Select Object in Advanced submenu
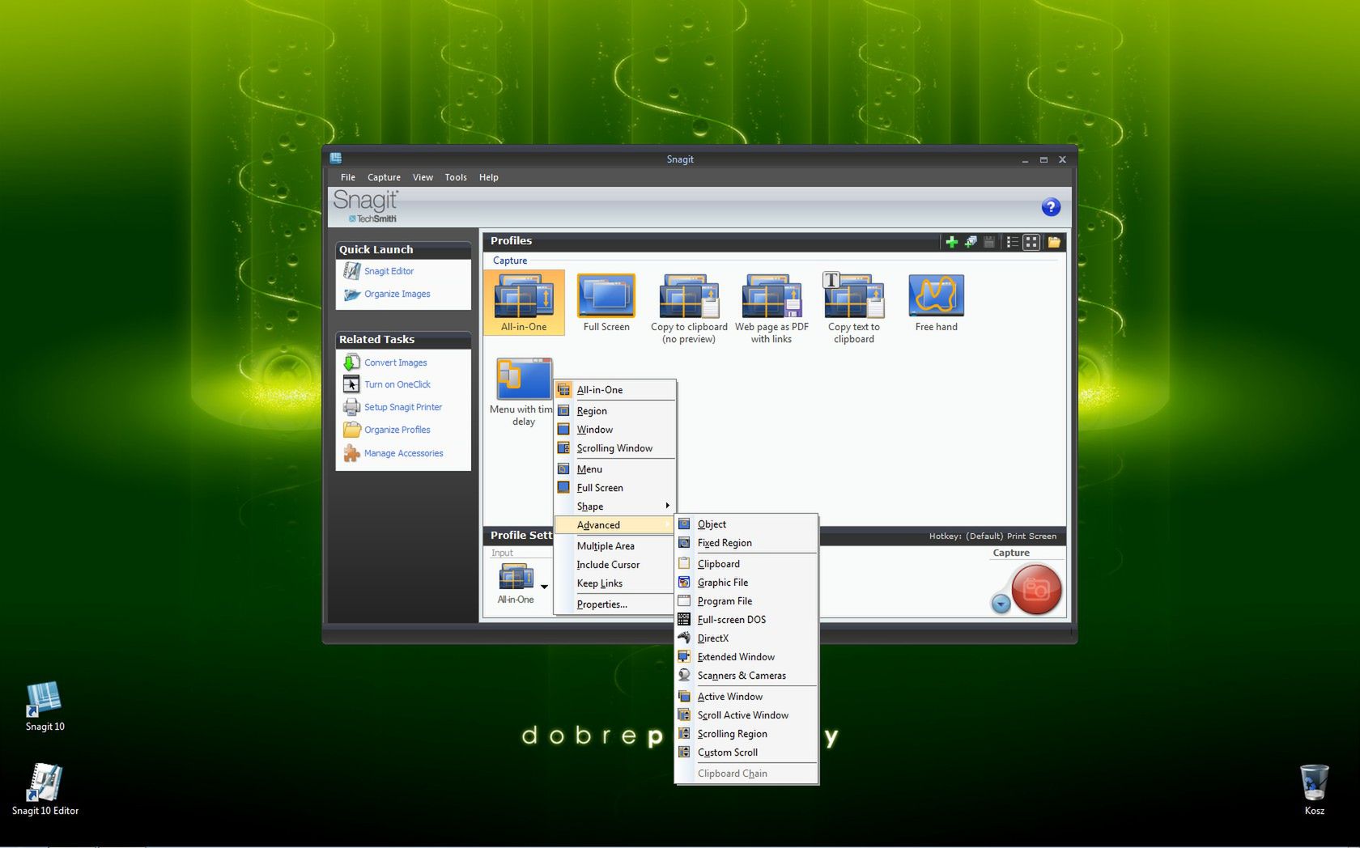This screenshot has width=1360, height=848. click(746, 524)
